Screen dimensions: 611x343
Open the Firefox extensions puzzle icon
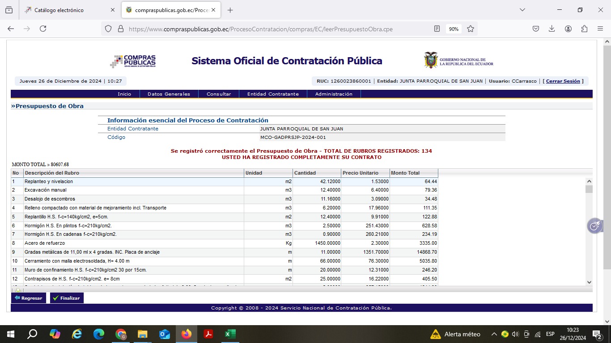click(584, 29)
